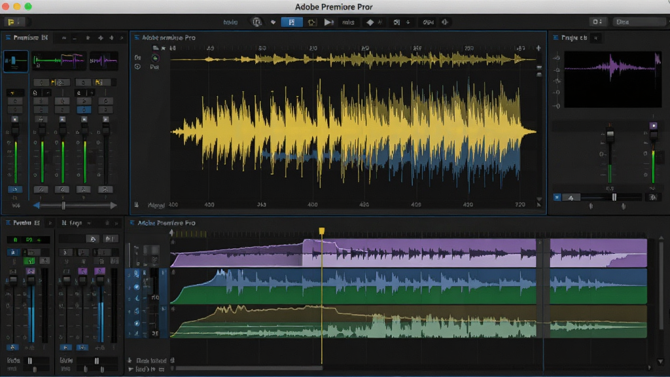Screen dimensions: 670x377
Task: Toggle the purple button above right panel meter
Action: pyautogui.click(x=653, y=126)
